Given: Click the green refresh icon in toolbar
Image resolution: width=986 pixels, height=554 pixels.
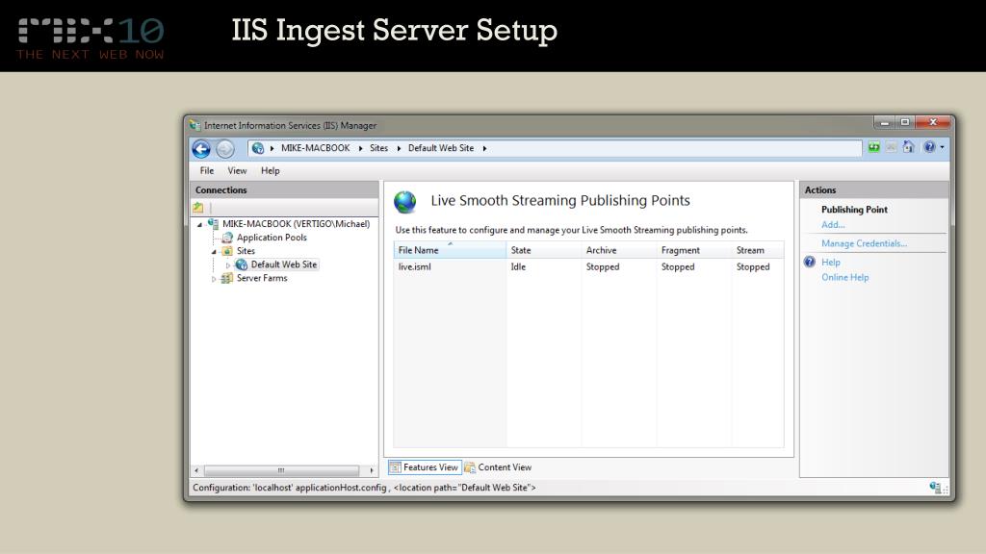Looking at the screenshot, I should coord(874,147).
